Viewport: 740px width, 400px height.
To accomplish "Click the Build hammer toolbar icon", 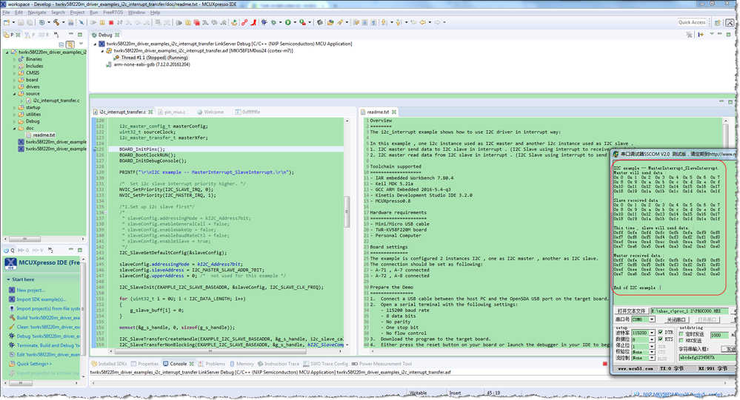I will tap(56, 22).
